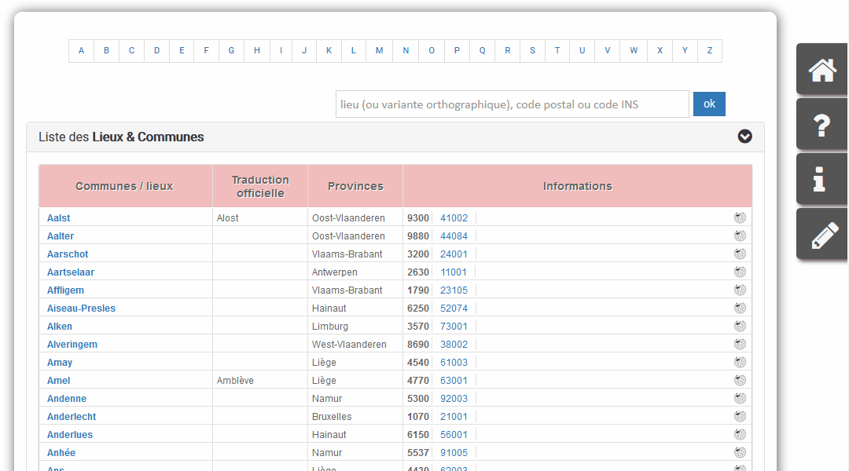Open the question mark help icon
849x471 pixels.
pos(822,125)
